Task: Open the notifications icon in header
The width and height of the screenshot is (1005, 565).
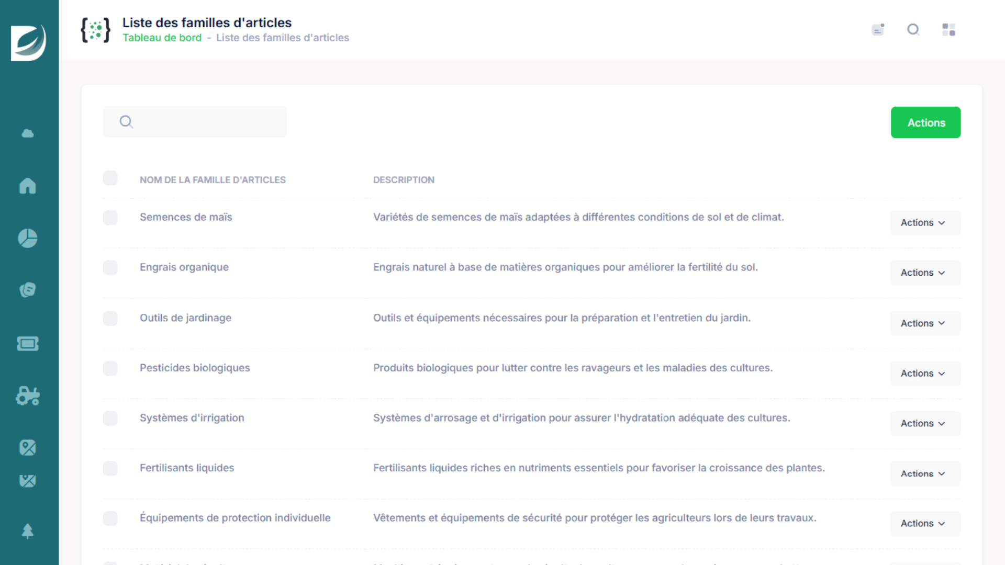Action: tap(878, 29)
